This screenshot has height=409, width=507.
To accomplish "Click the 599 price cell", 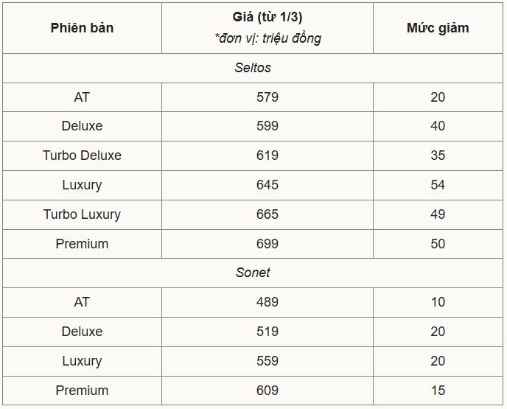I will (x=268, y=126).
